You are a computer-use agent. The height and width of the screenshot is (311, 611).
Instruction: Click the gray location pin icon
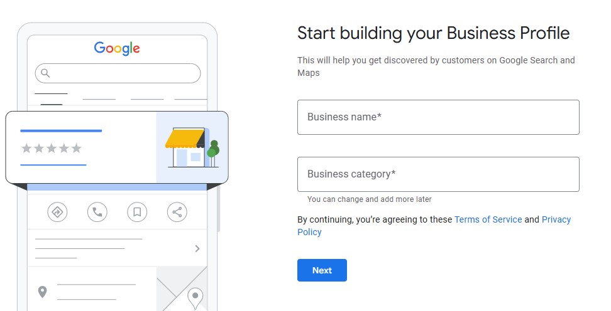43,292
